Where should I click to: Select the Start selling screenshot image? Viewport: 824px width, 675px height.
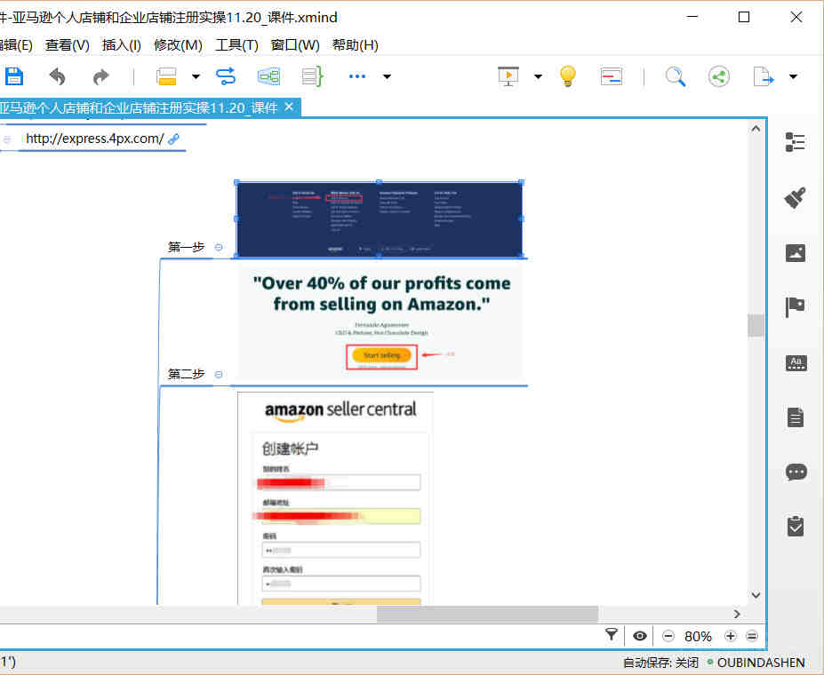(x=380, y=322)
